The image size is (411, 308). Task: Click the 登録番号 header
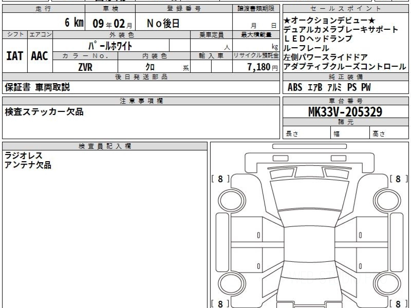184,9
